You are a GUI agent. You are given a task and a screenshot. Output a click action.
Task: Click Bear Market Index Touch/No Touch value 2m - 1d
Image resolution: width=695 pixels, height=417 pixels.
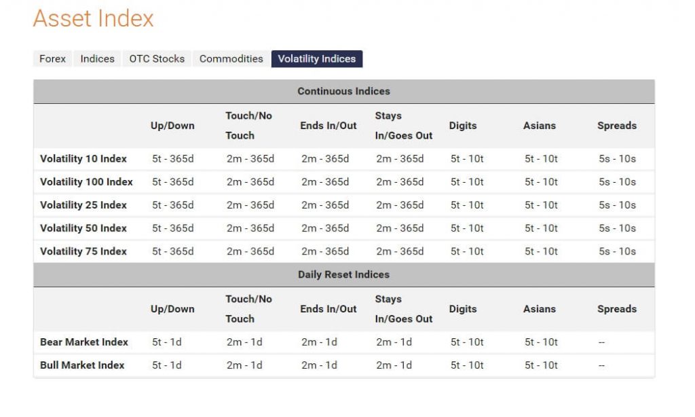(244, 342)
